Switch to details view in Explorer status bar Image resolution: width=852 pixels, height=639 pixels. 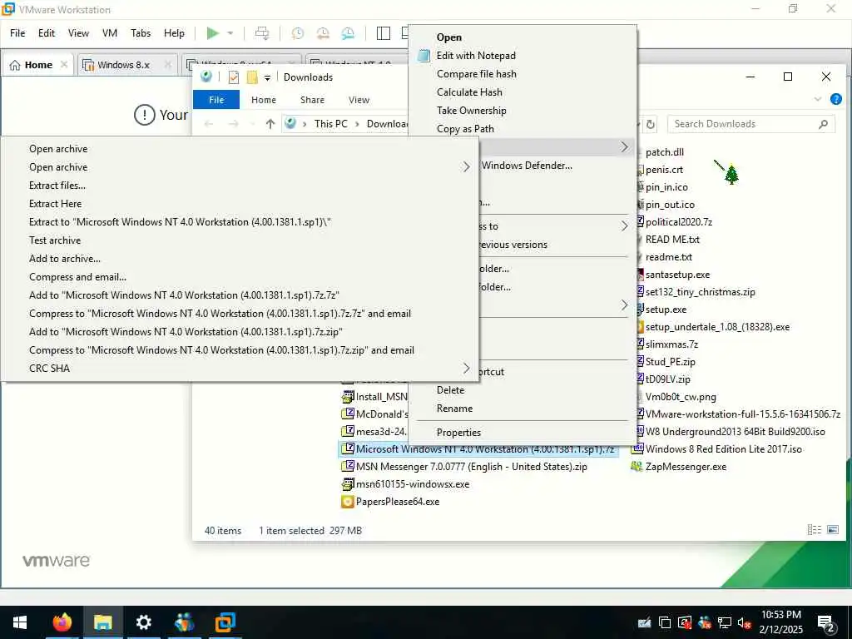tap(814, 529)
